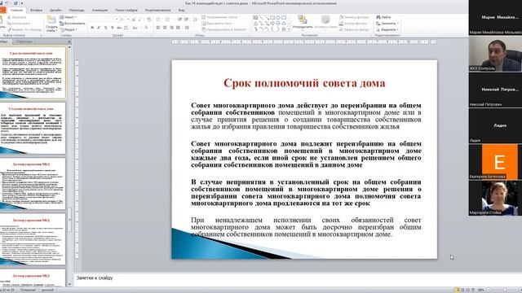Select the first 'Договор управления МКД' thumbnail
Image resolution: width=522 pixels, height=293 pixels.
click(x=33, y=184)
